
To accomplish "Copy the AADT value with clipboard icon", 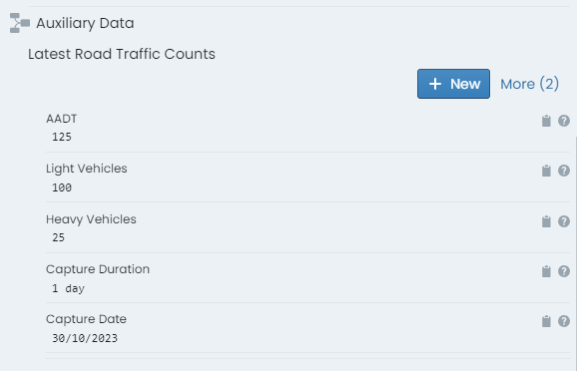I will pyautogui.click(x=546, y=121).
